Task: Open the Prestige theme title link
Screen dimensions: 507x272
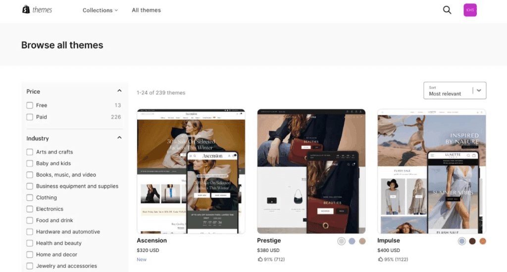Action: click(x=269, y=240)
